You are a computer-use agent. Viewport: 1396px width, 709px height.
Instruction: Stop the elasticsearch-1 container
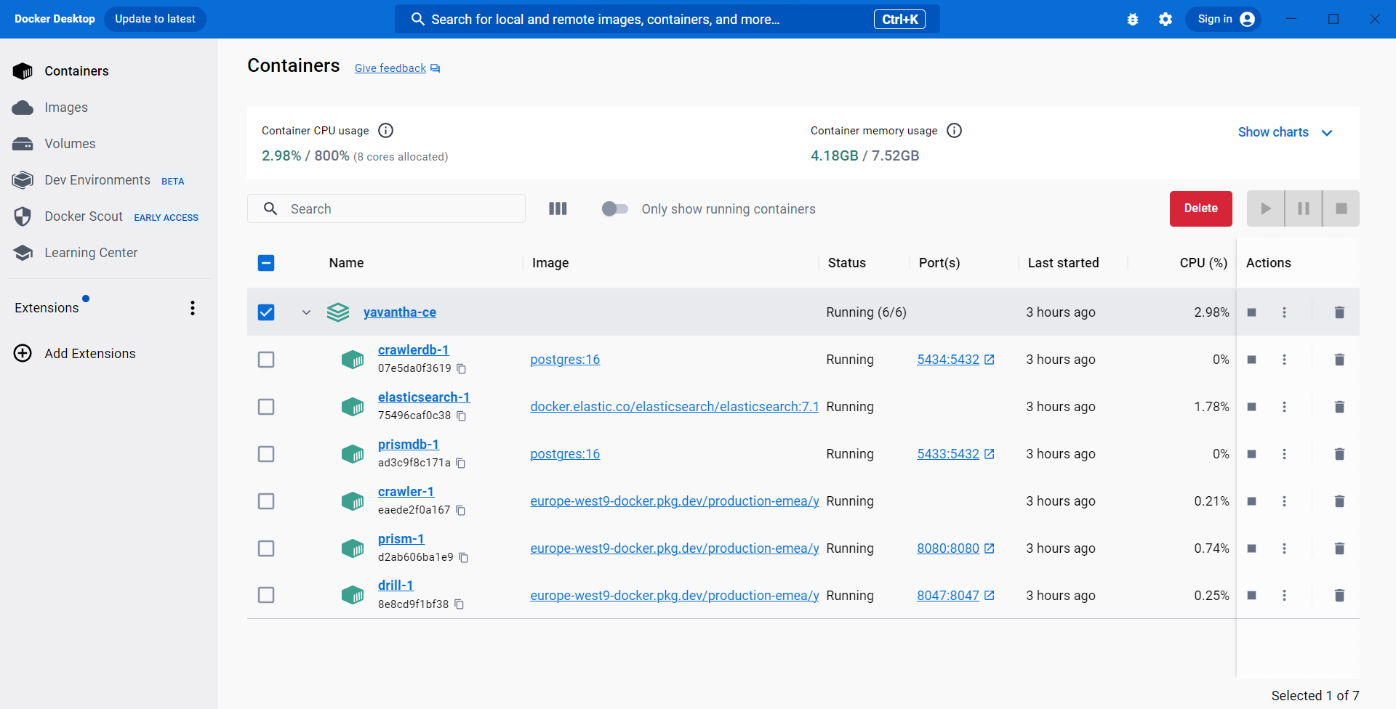1252,407
